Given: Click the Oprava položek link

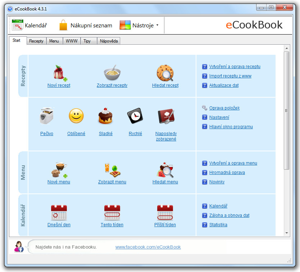Looking at the screenshot, I should click(224, 108).
